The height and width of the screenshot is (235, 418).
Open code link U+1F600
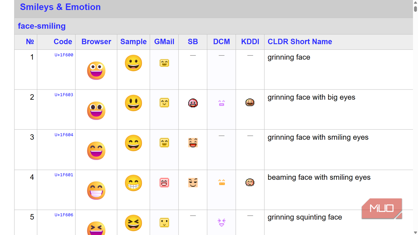(64, 55)
